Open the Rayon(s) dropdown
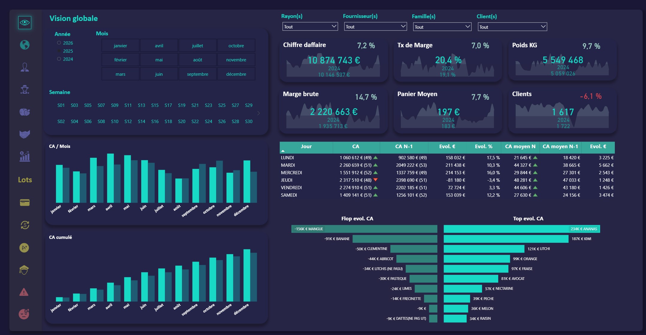 (310, 27)
